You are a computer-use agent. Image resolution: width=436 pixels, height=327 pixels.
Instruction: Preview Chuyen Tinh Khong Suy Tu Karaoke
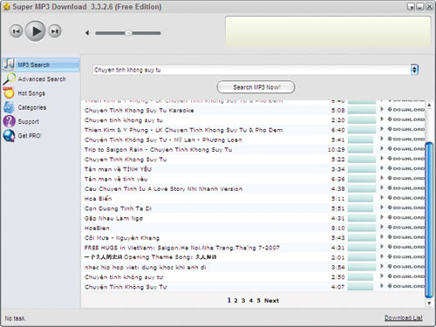pos(382,109)
